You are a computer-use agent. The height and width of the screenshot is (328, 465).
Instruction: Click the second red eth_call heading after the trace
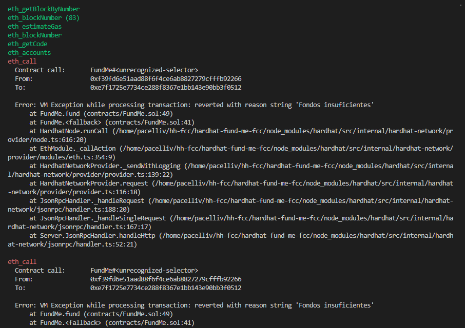(22, 262)
